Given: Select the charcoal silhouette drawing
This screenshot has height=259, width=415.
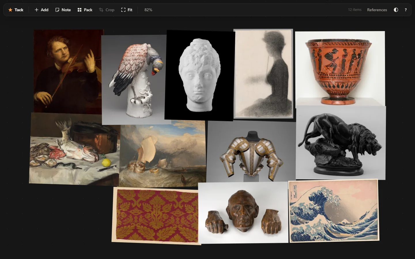Looking at the screenshot, I should click(x=263, y=74).
